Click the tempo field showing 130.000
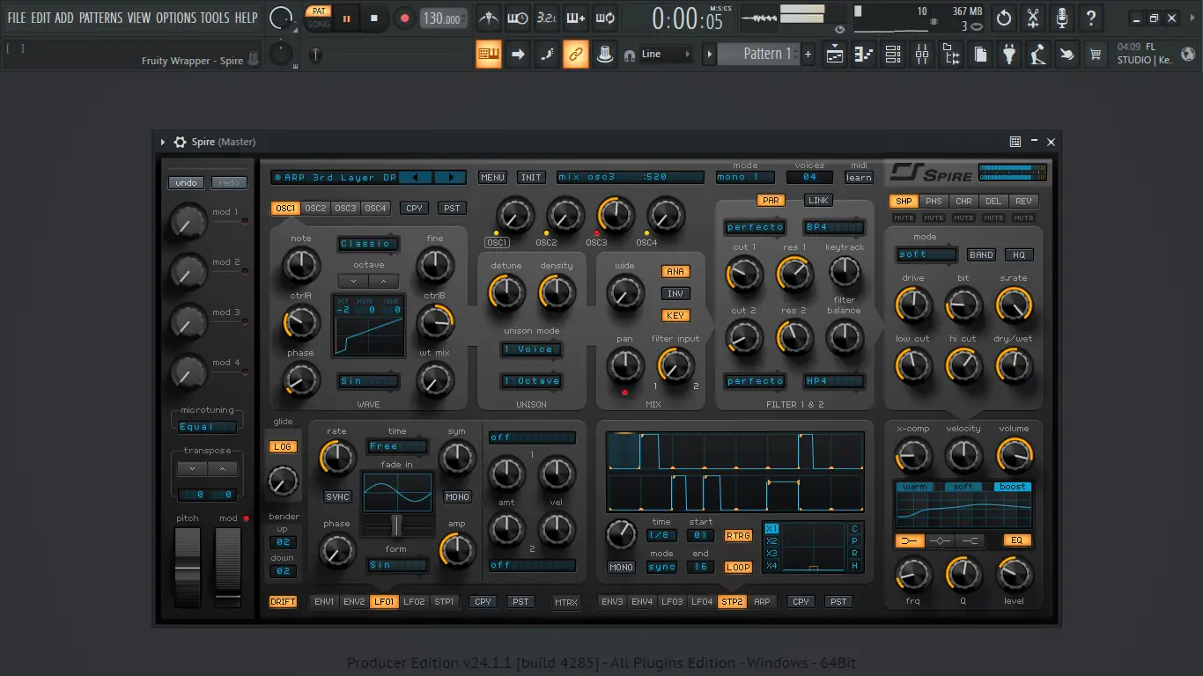The image size is (1203, 676). (x=444, y=18)
